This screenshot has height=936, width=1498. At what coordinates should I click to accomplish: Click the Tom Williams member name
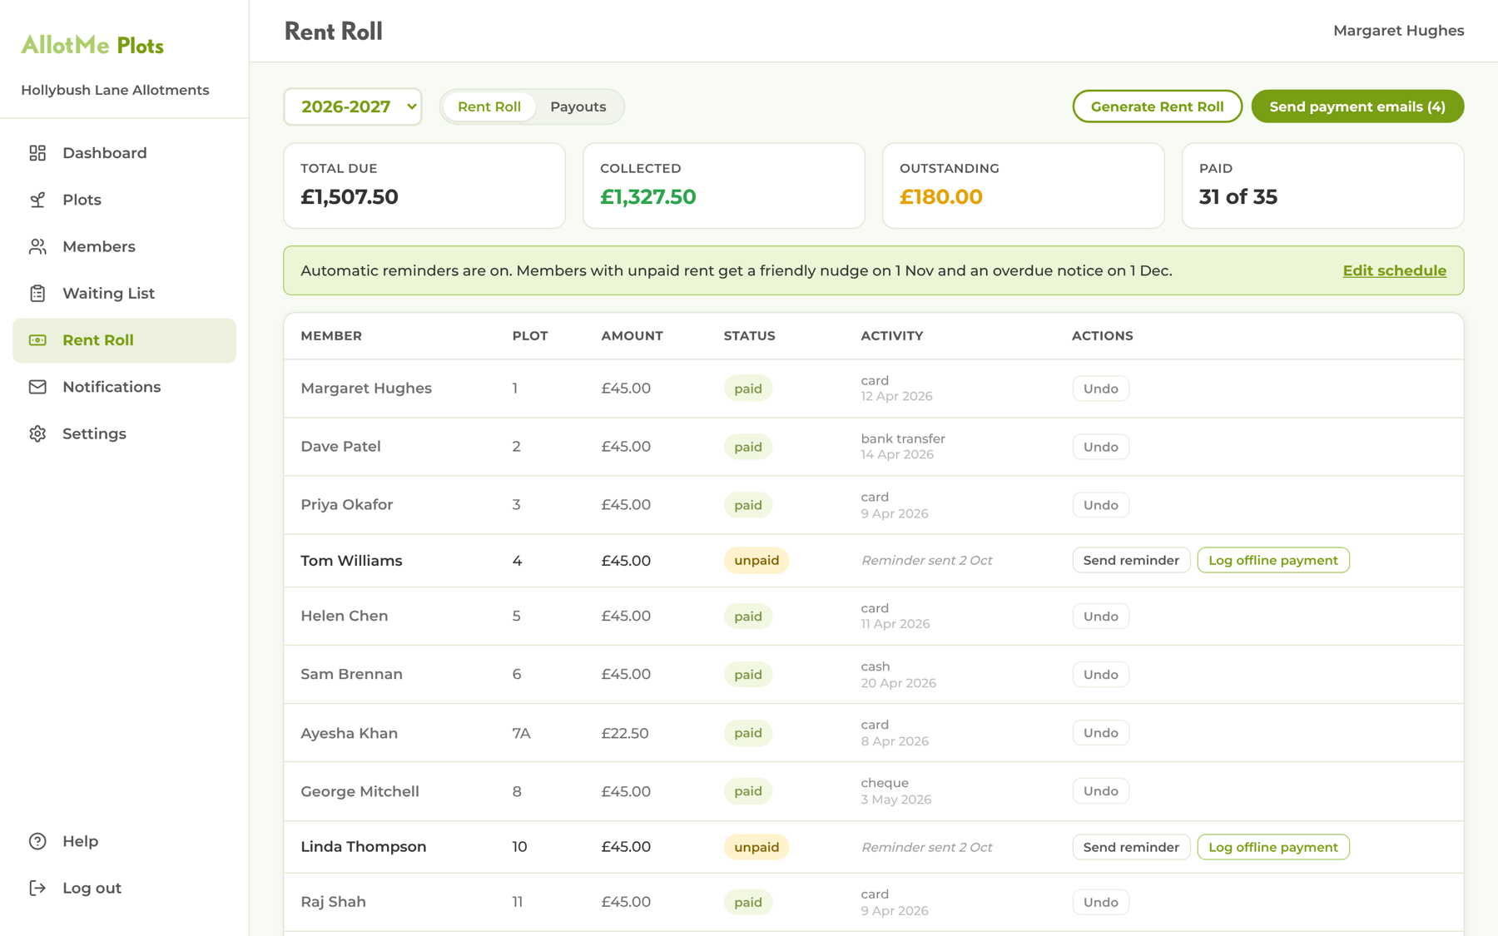click(351, 561)
